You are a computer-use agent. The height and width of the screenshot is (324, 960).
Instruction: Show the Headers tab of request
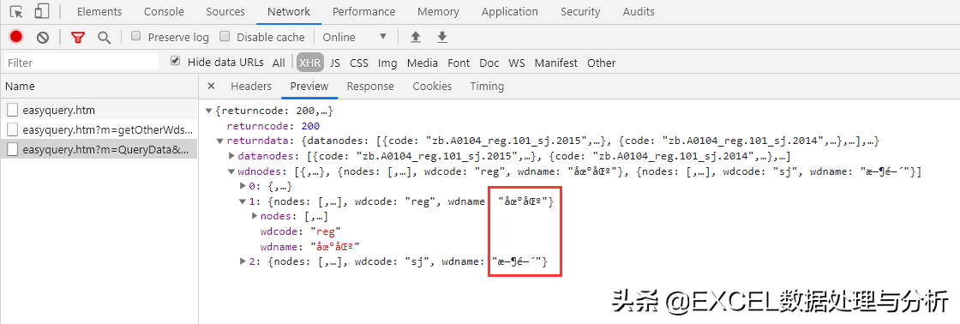point(251,87)
